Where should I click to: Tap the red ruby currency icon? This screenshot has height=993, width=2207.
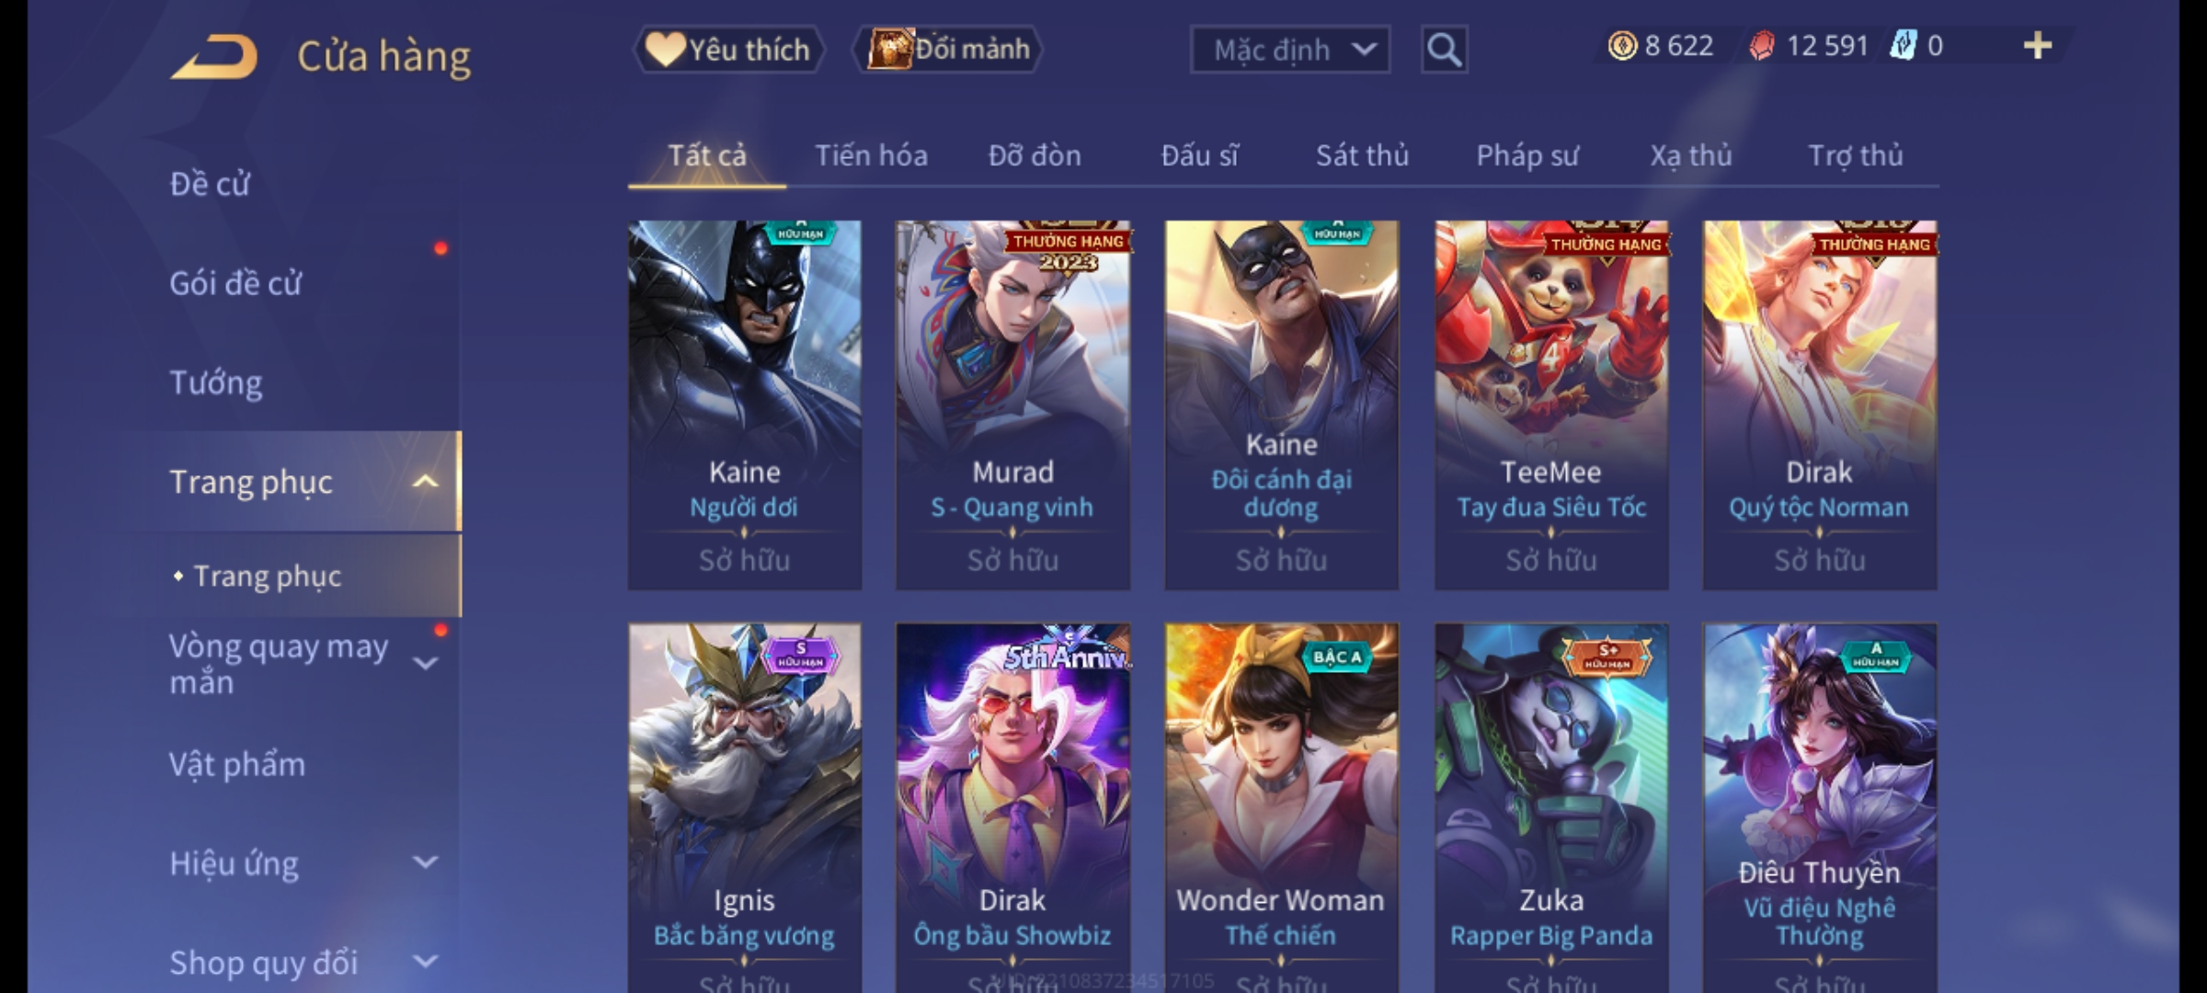point(1762,46)
